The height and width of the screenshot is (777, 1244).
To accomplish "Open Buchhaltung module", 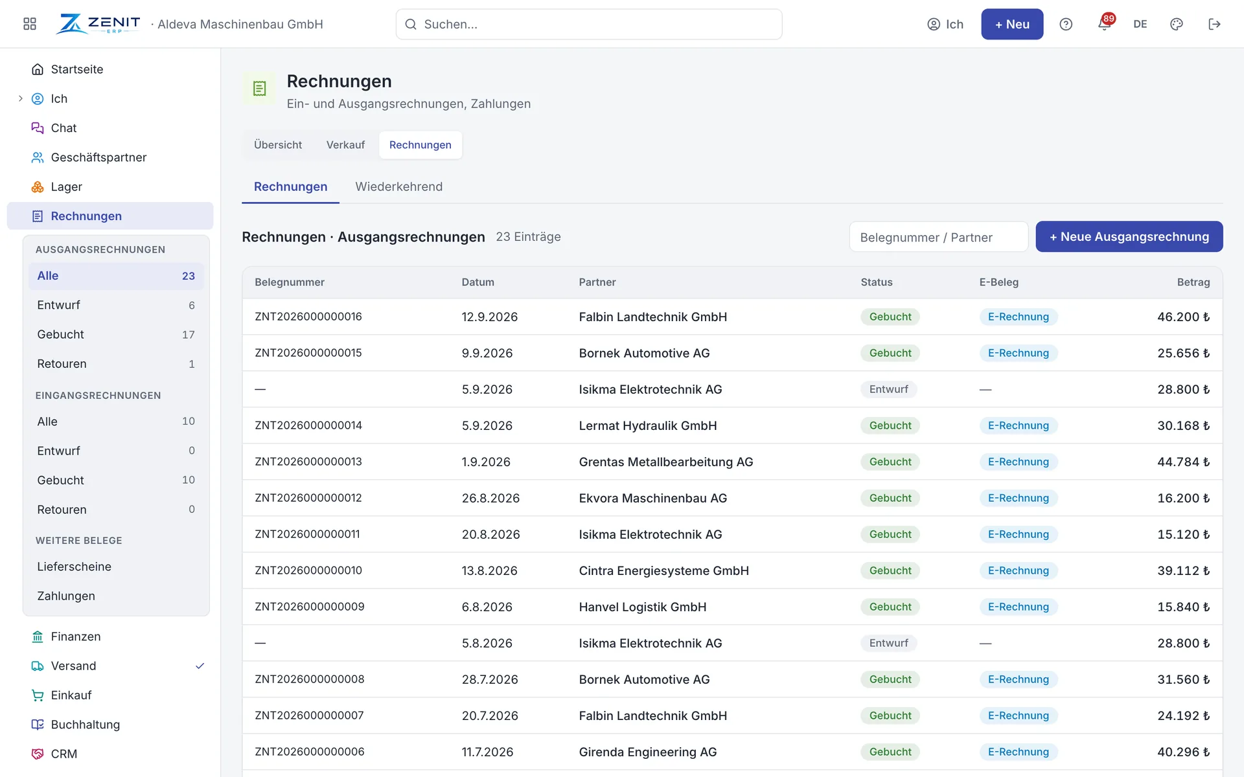I will coord(110,725).
